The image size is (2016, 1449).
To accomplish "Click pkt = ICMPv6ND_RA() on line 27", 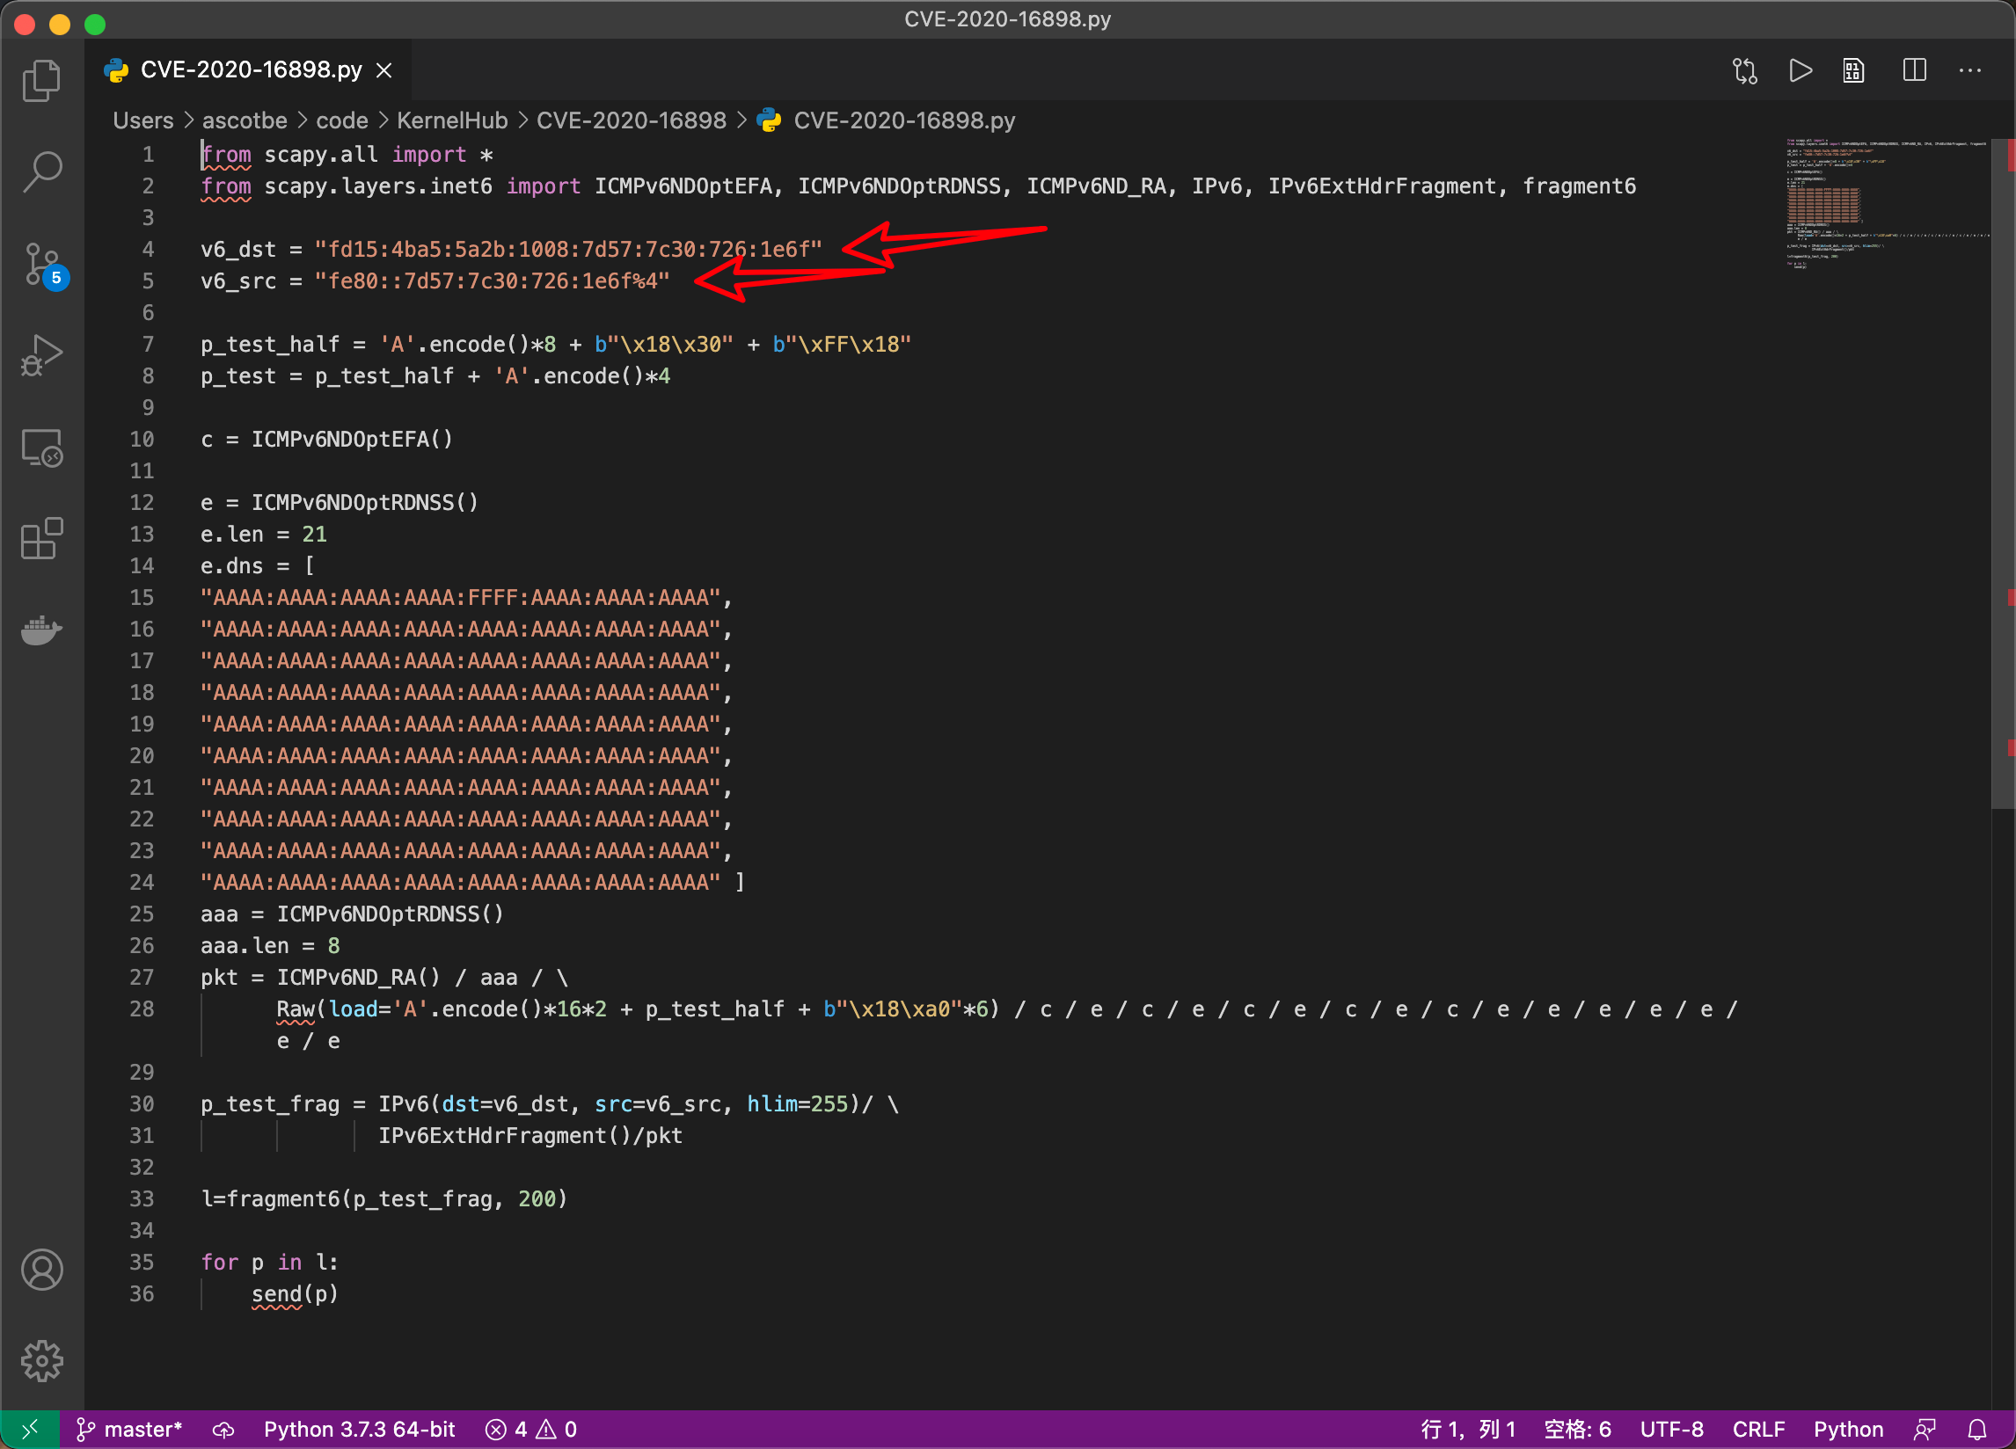I will tap(320, 978).
